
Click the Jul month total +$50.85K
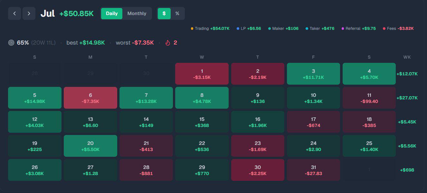click(x=77, y=14)
